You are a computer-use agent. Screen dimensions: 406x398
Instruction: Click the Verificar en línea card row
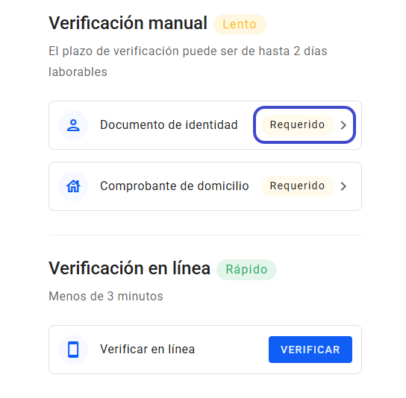[205, 350]
